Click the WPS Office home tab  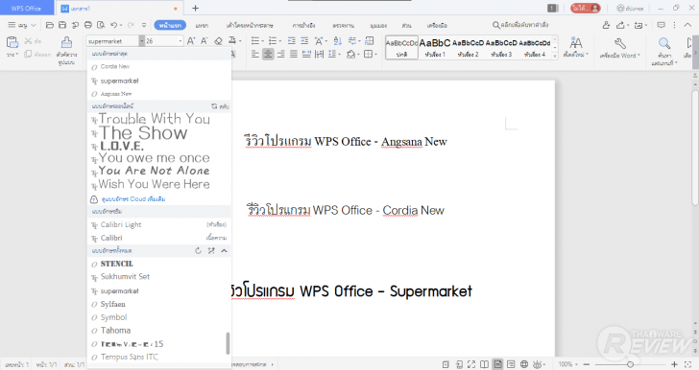click(26, 8)
